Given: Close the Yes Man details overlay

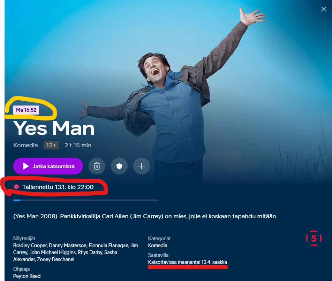Looking at the screenshot, I should [323, 9].
